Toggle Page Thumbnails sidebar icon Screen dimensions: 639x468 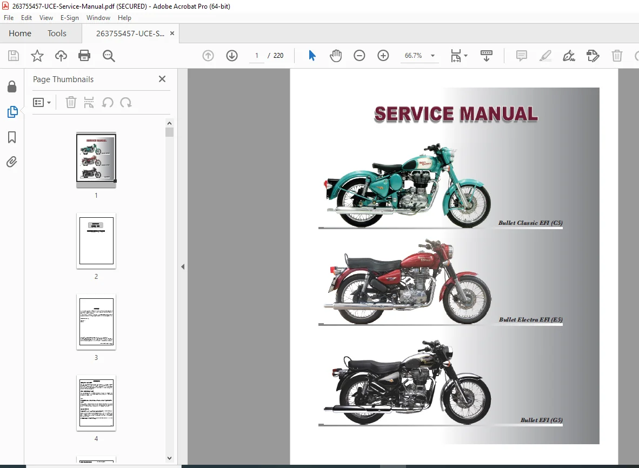pos(12,112)
